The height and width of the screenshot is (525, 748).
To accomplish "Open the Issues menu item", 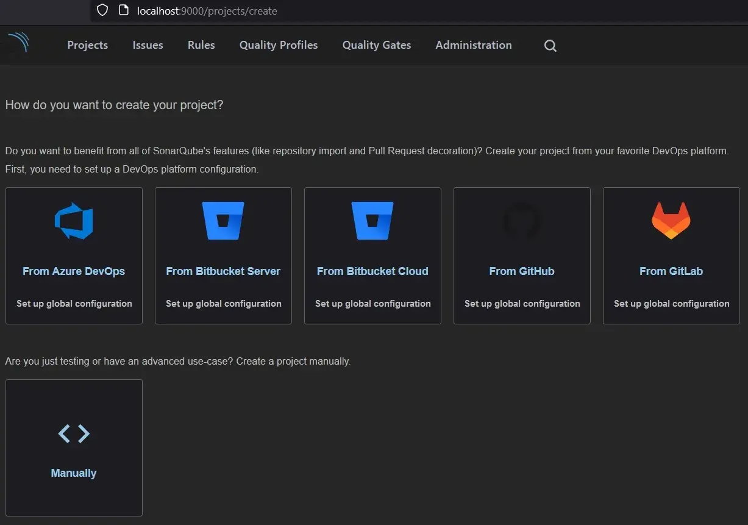I will (148, 45).
